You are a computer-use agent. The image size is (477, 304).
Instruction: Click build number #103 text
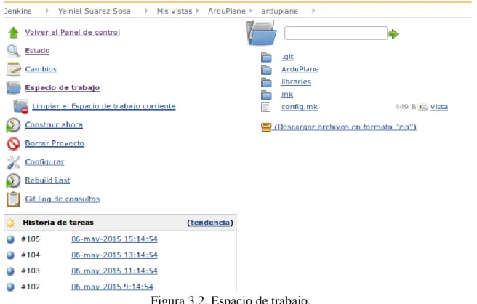(x=31, y=271)
